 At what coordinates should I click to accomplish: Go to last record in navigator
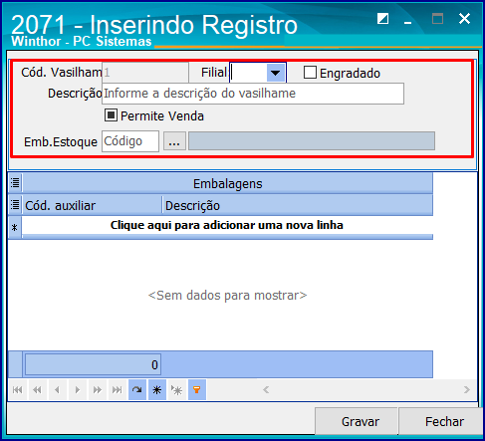pos(117,389)
